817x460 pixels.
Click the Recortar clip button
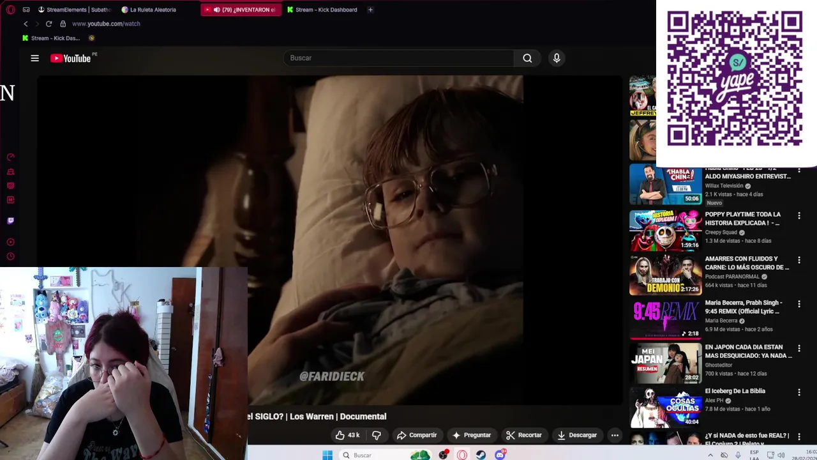click(x=524, y=435)
